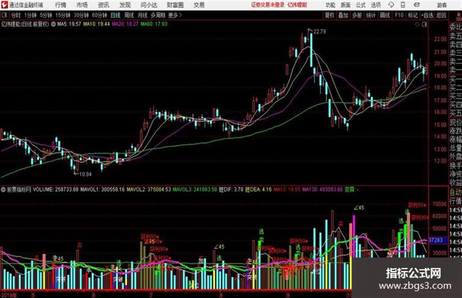Toggle the 复权 price adjustment button
This screenshot has width=462, height=298.
[330, 15]
